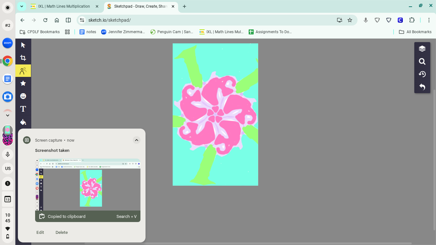This screenshot has height=245, width=436.
Task: Open the apps grid in bookmarks bar
Action: [x=67, y=32]
